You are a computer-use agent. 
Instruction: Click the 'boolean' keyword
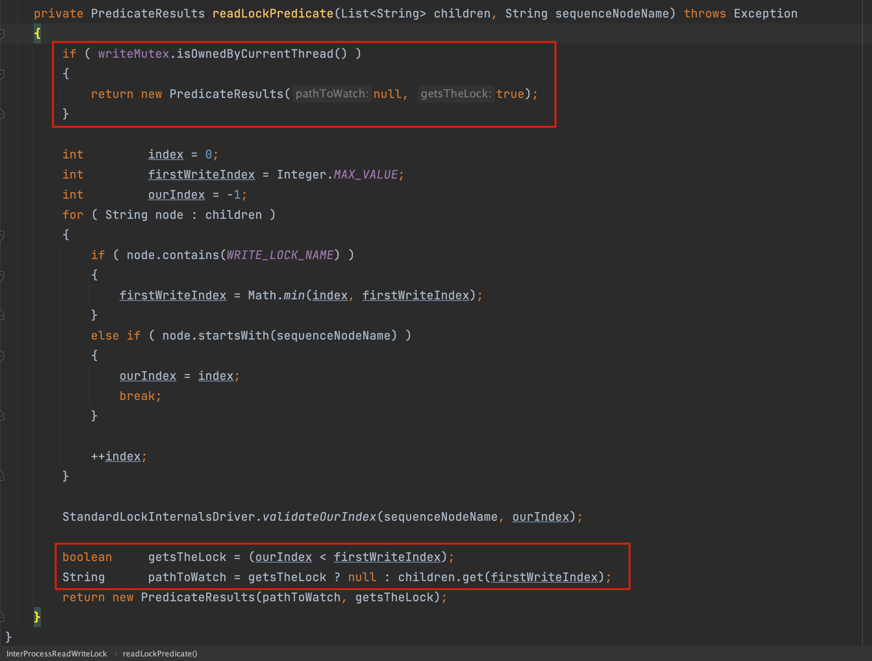click(87, 557)
